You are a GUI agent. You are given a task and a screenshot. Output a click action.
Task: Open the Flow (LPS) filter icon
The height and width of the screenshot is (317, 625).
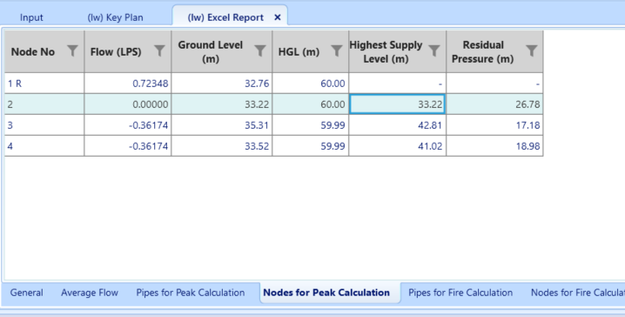(x=159, y=51)
